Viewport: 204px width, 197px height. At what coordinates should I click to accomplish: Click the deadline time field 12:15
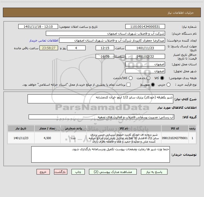[105, 48]
